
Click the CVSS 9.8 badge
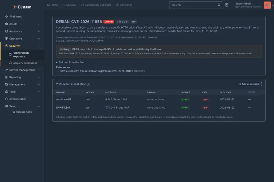click(122, 22)
